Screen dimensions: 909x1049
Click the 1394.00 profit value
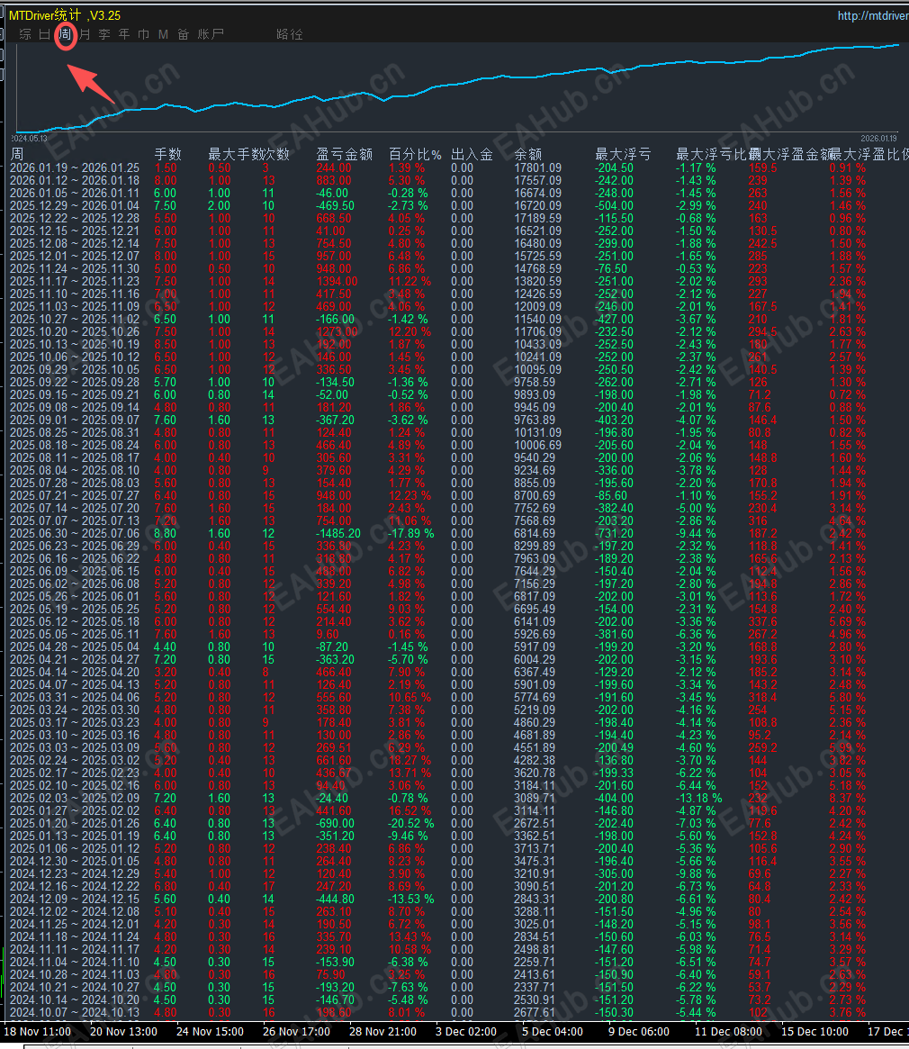[x=337, y=281]
